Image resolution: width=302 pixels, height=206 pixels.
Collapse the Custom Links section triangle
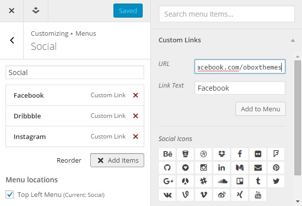pos(293,40)
